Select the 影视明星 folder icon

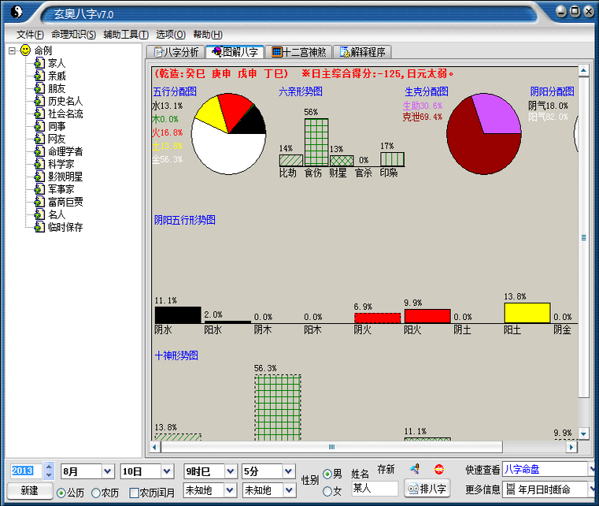click(x=39, y=177)
